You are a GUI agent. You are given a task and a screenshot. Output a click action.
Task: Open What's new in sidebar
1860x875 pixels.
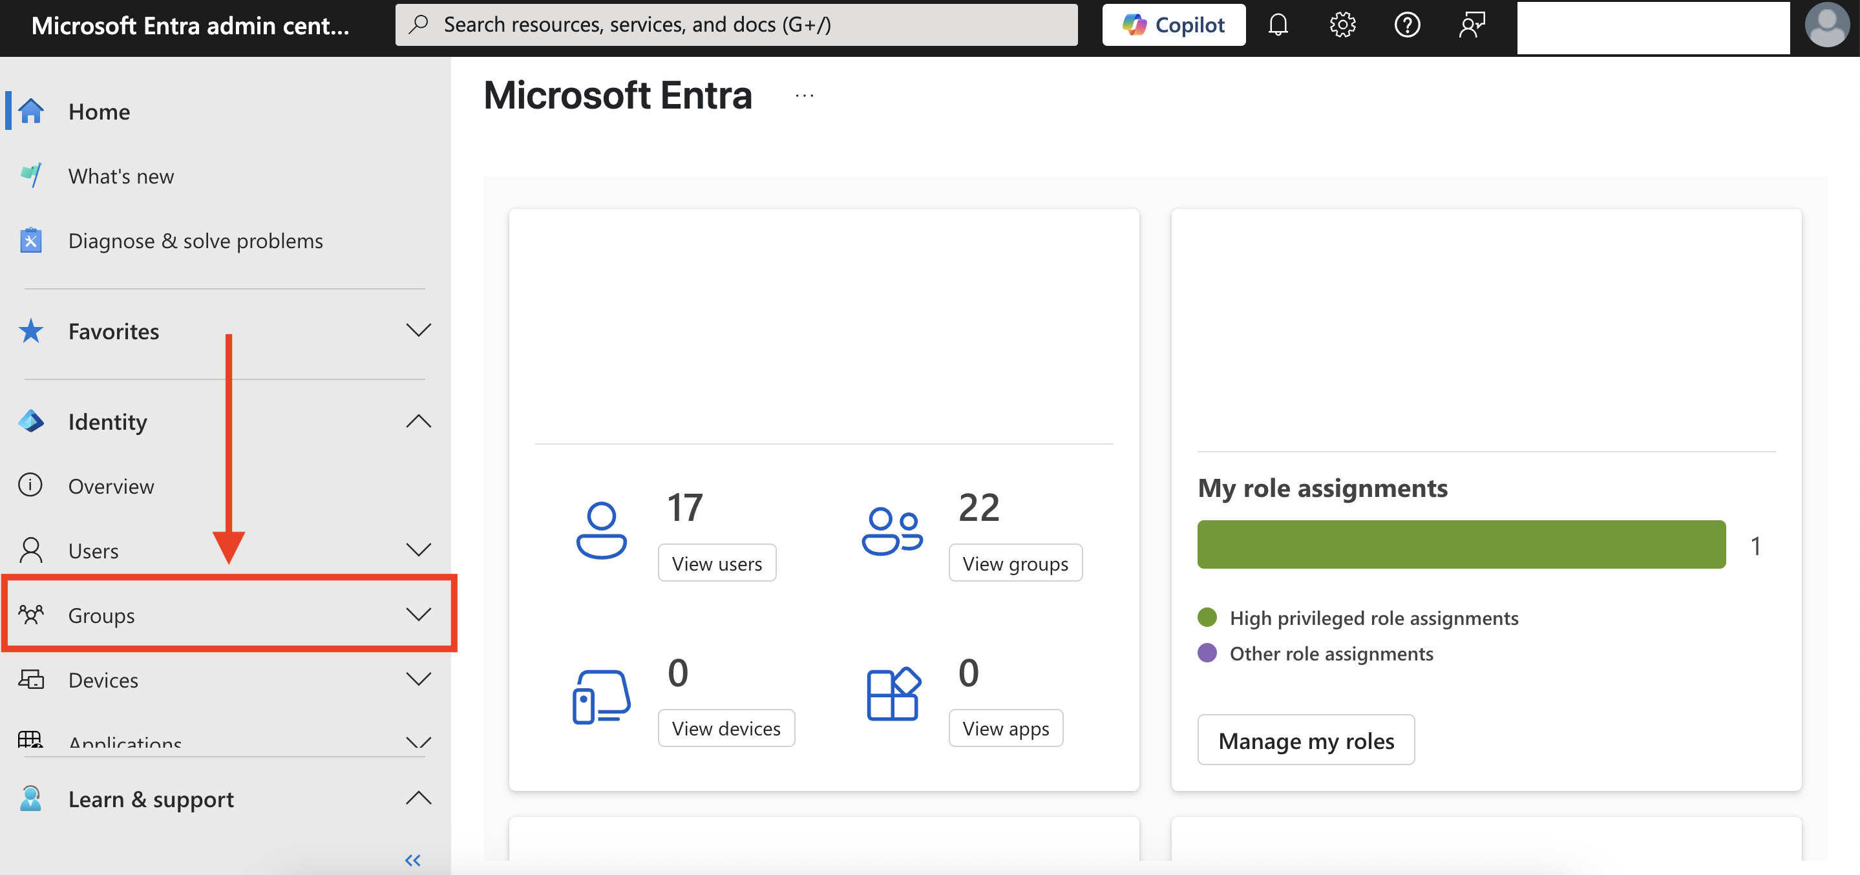121,176
